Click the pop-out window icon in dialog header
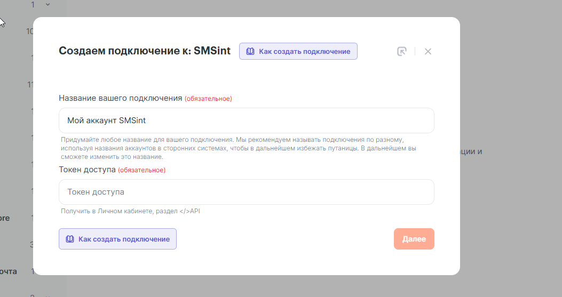This screenshot has width=562, height=297. coord(402,51)
